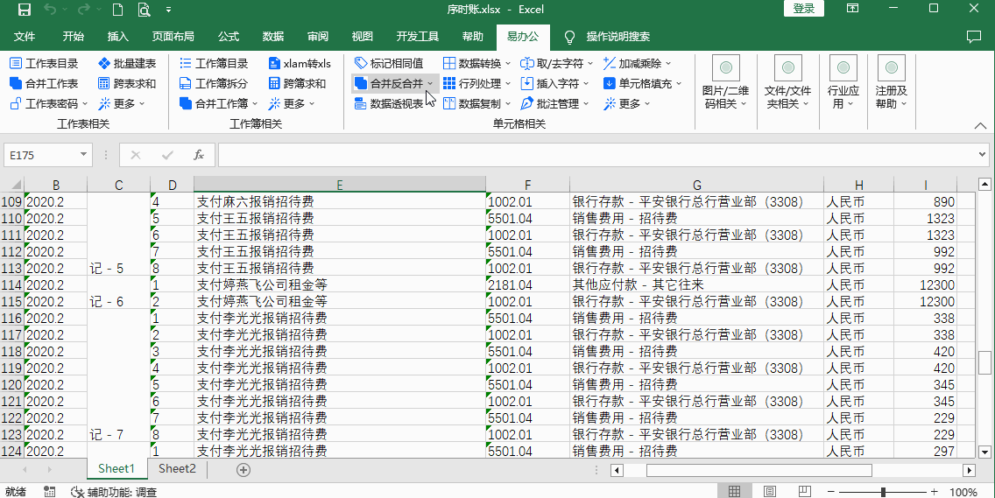Screen dimensions: 995x498
Task: Click the vertical scrollbar thumb
Action: 984,362
